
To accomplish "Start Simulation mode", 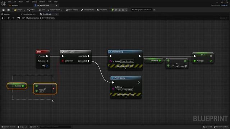I will tap(102, 10).
